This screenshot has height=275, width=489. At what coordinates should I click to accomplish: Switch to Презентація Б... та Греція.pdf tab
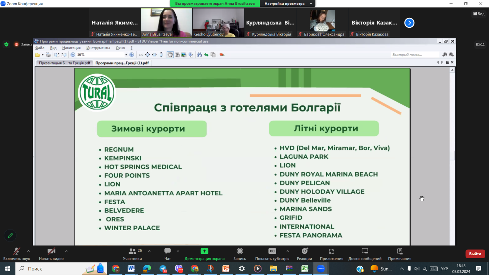coord(64,63)
